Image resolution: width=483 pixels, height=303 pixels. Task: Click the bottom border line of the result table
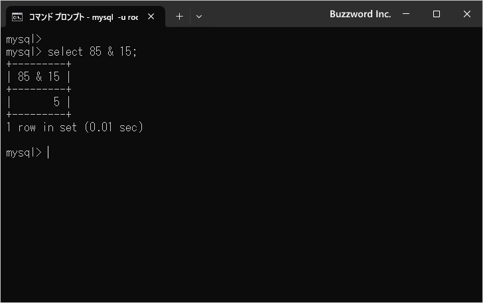(38, 115)
